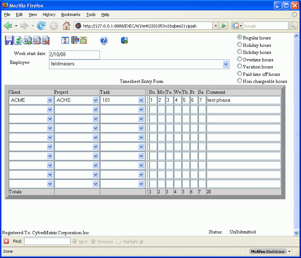Submit timesheet using clock with green arrow icon
The height and width of the screenshot is (258, 301).
(x=27, y=41)
